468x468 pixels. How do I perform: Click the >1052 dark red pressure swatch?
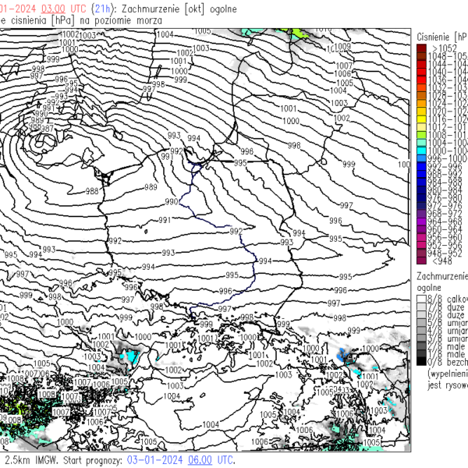(421, 48)
